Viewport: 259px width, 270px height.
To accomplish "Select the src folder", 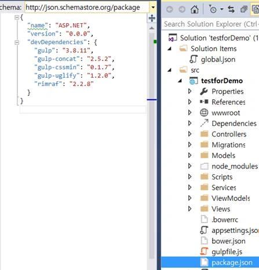I will click(195, 70).
